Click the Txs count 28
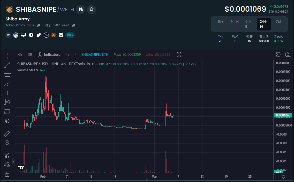This screenshot has height=182, width=294. (221, 41)
